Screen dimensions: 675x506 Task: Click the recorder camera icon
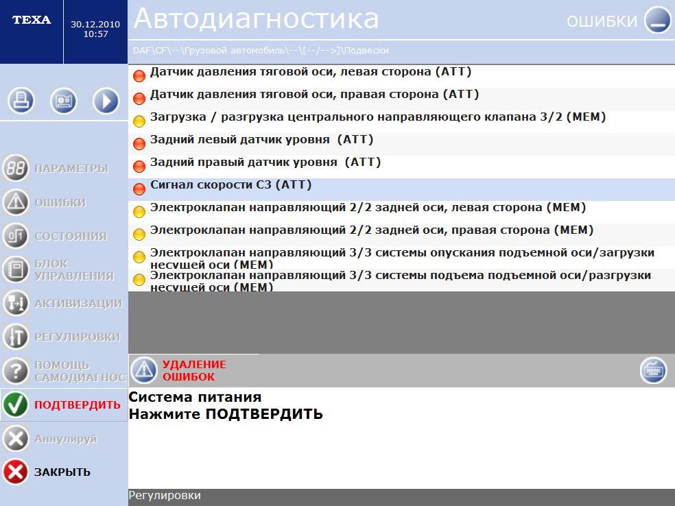64,101
